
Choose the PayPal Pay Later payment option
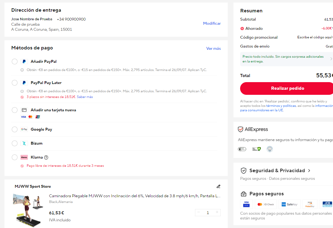pos(15,83)
